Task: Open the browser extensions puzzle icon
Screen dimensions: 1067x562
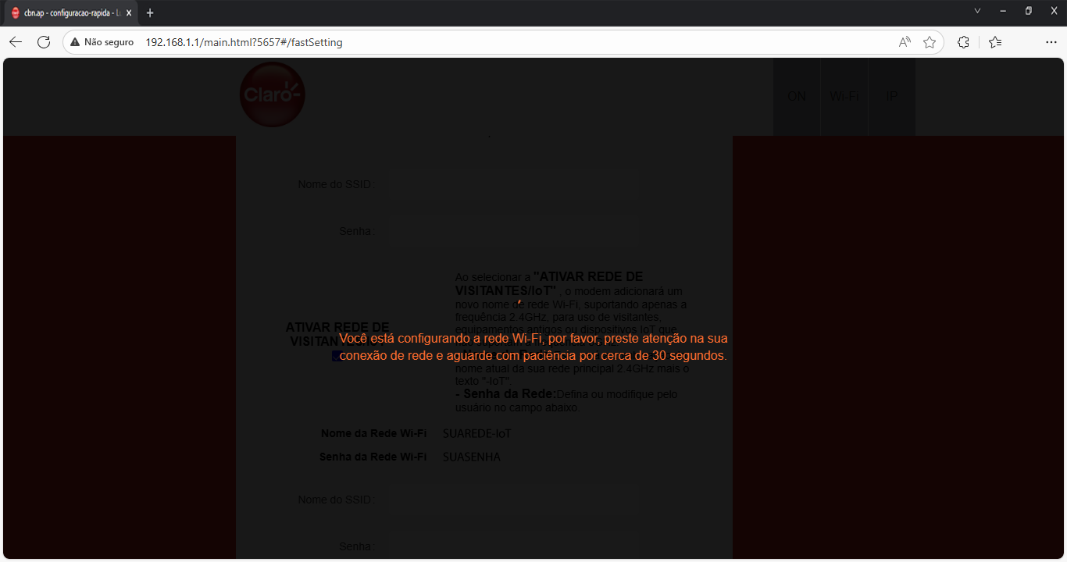Action: [x=963, y=42]
